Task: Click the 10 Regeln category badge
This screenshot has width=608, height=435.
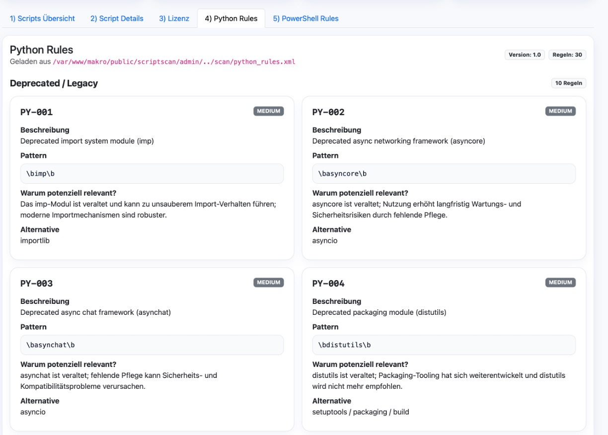Action: (x=568, y=83)
